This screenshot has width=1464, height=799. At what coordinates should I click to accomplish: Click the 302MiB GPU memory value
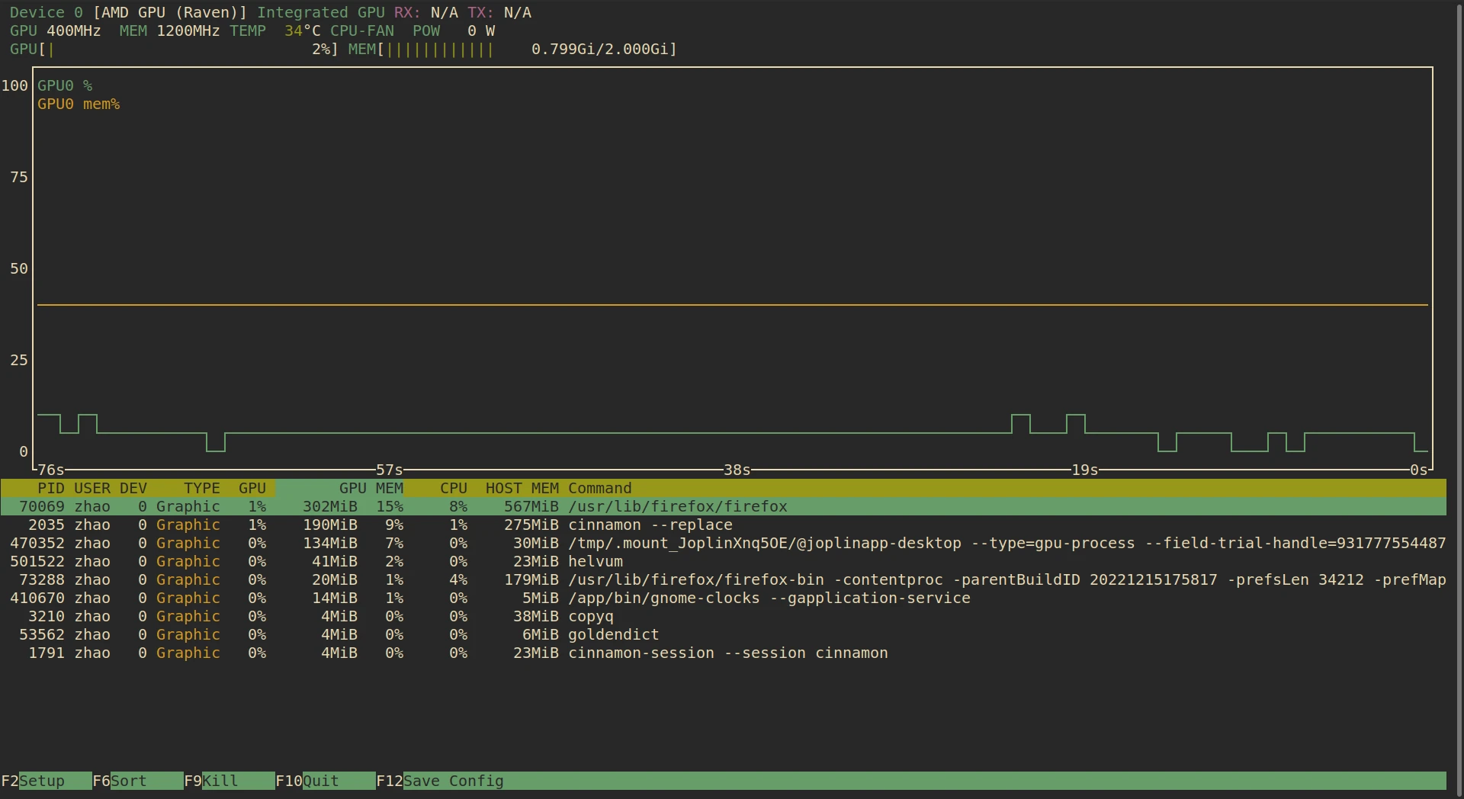[x=330, y=506]
